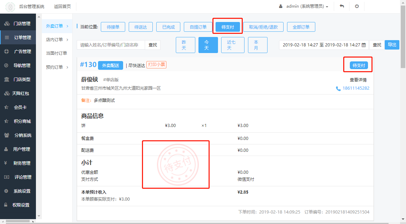
Task: Click the 导航管理 compass icon
Action: (x=7, y=66)
